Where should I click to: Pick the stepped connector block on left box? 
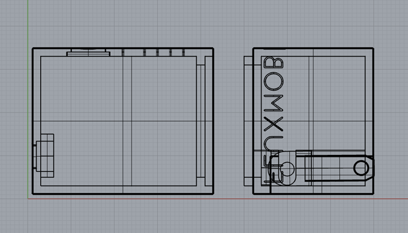point(44,156)
